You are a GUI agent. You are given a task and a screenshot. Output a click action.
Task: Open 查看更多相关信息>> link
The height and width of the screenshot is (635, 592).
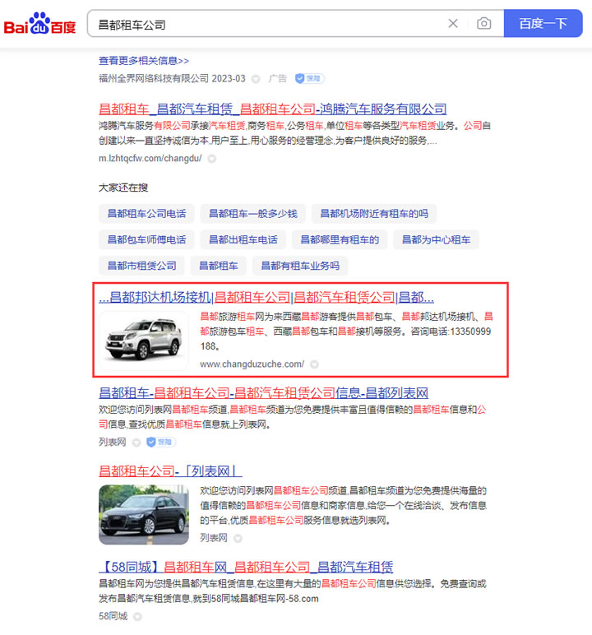(x=144, y=61)
